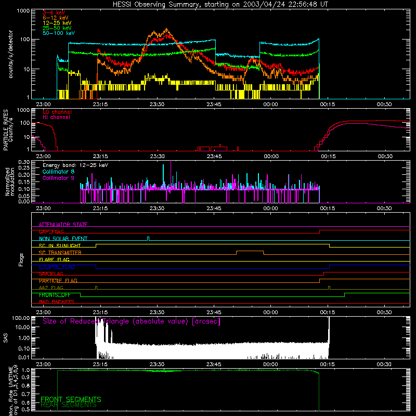
Task: Click the '0.30' value on the modulation axis
Action: coord(24,162)
